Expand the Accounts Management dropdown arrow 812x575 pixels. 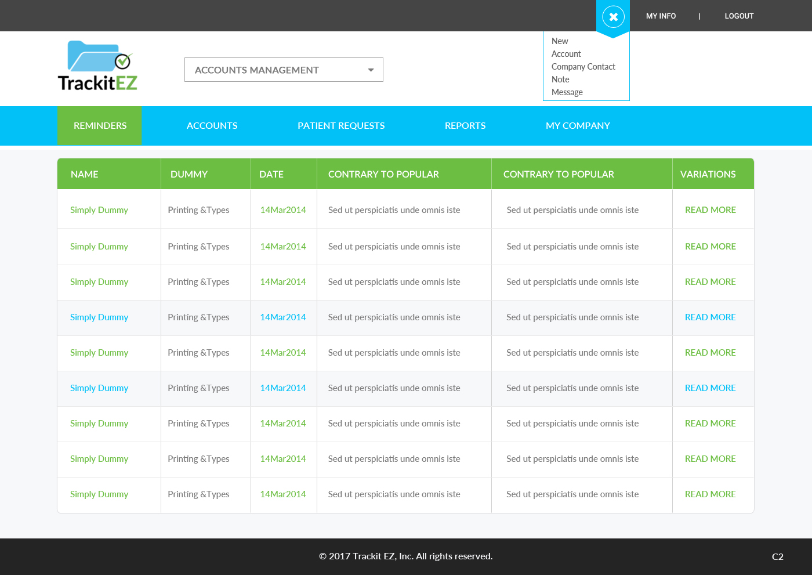(x=371, y=70)
